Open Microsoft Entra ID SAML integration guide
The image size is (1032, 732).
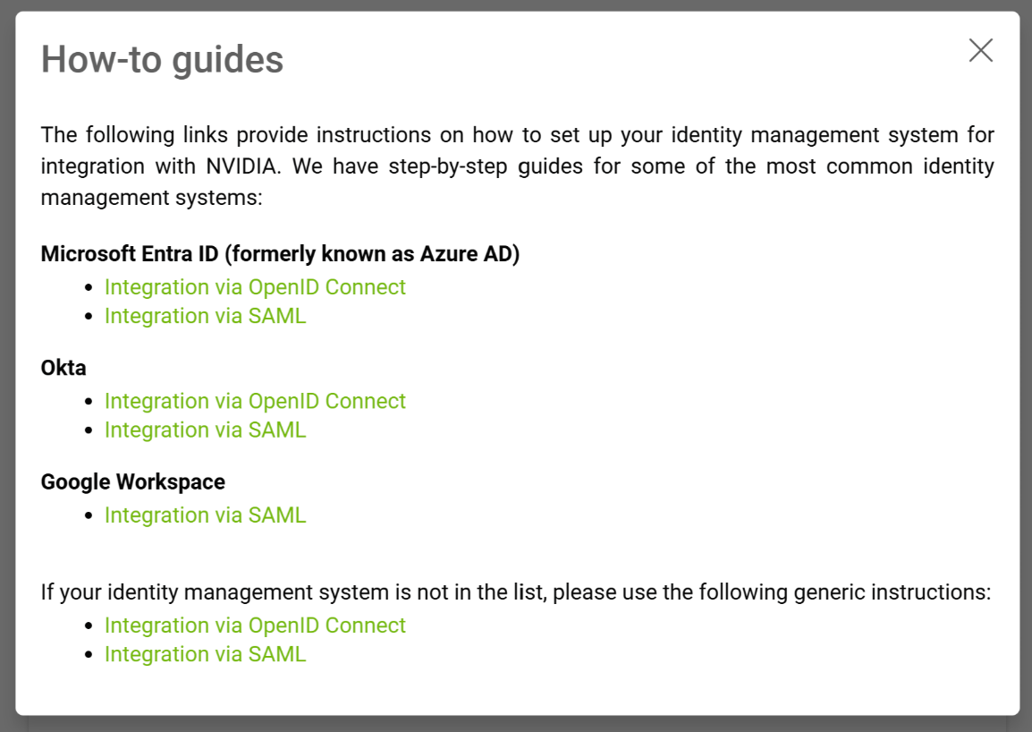click(205, 316)
